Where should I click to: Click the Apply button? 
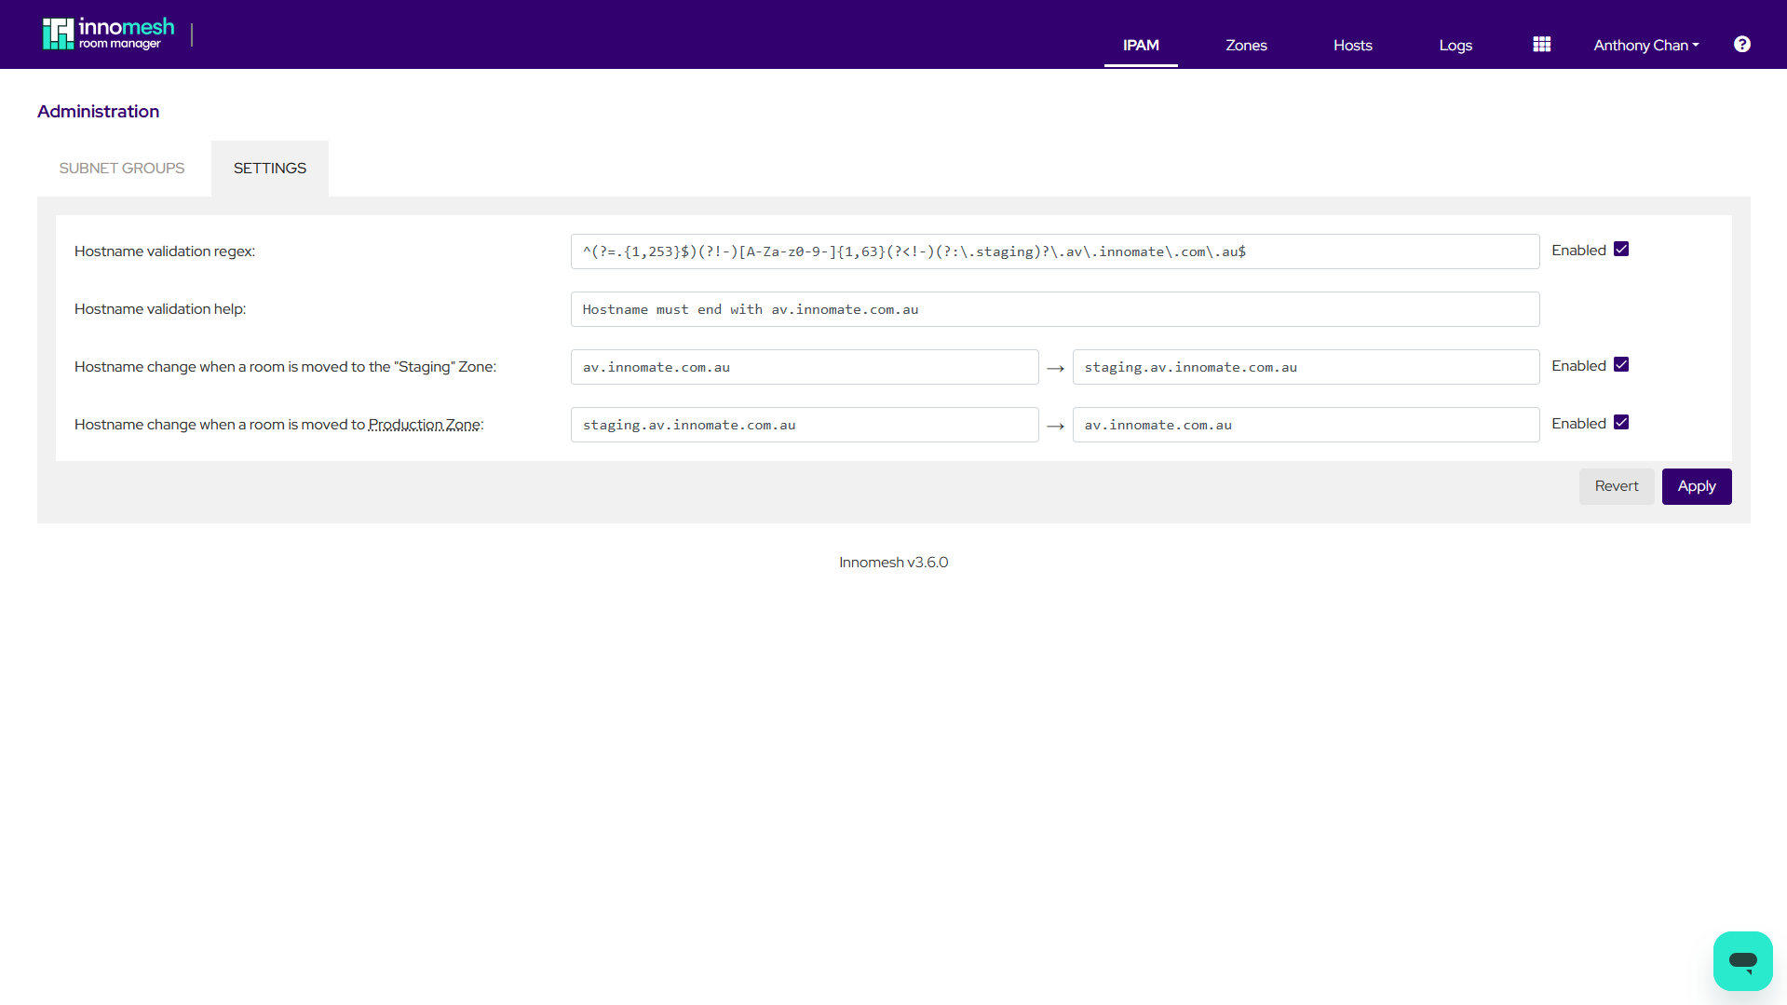[1696, 486]
